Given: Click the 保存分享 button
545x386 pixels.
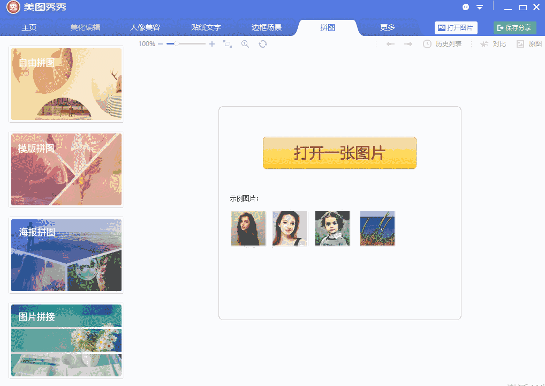Looking at the screenshot, I should [x=515, y=28].
